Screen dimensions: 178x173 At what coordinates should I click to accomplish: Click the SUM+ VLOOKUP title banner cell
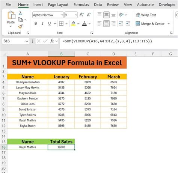(x=67, y=63)
